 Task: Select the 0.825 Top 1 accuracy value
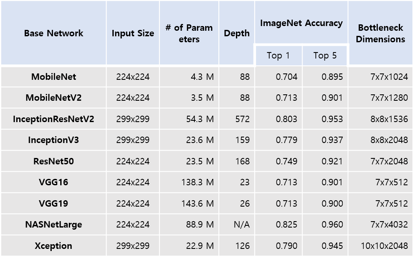coord(286,225)
